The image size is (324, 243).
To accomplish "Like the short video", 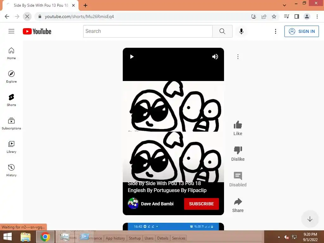I will [238, 128].
